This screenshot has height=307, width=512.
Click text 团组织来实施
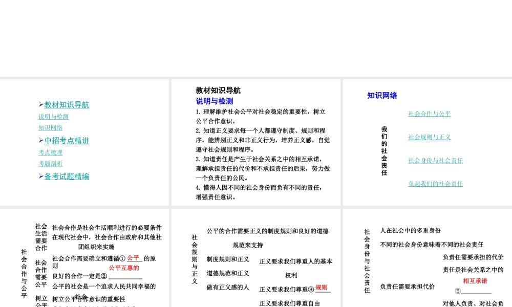pos(96,247)
